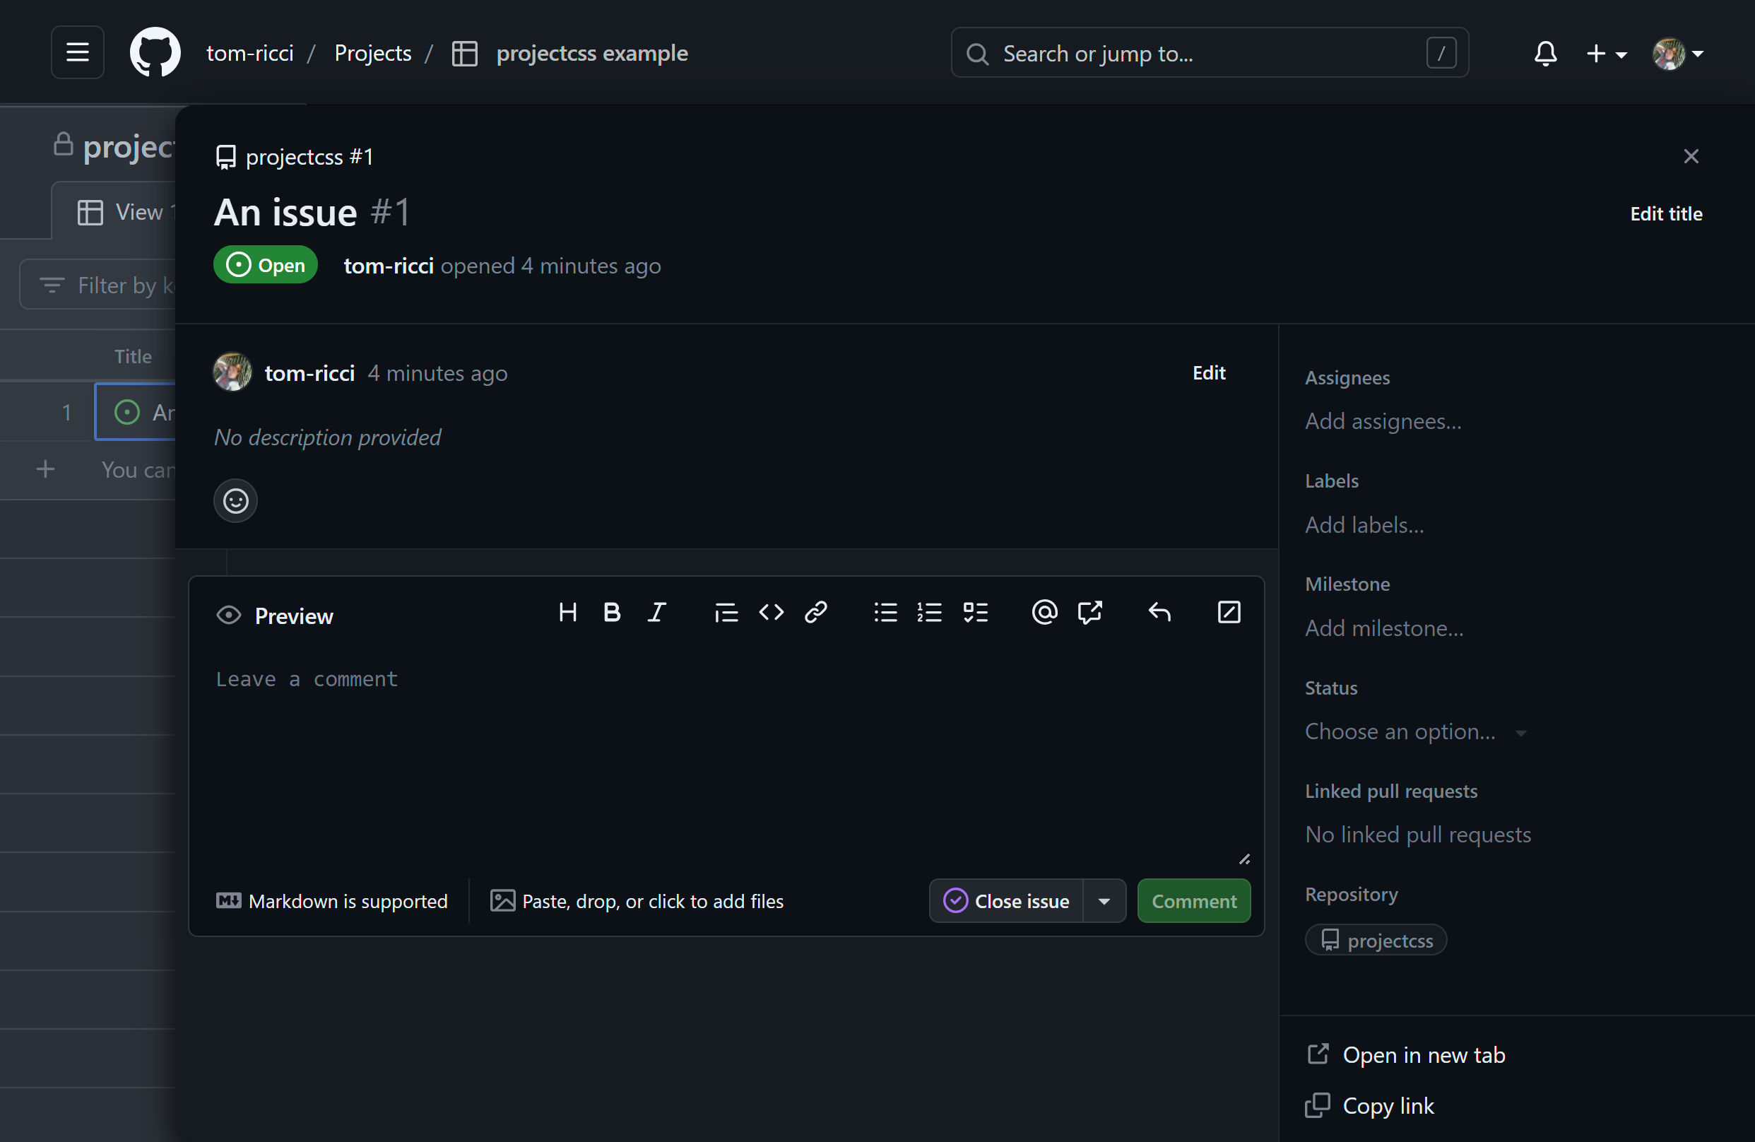This screenshot has height=1142, width=1755.
Task: Copy link to this issue
Action: (1388, 1105)
